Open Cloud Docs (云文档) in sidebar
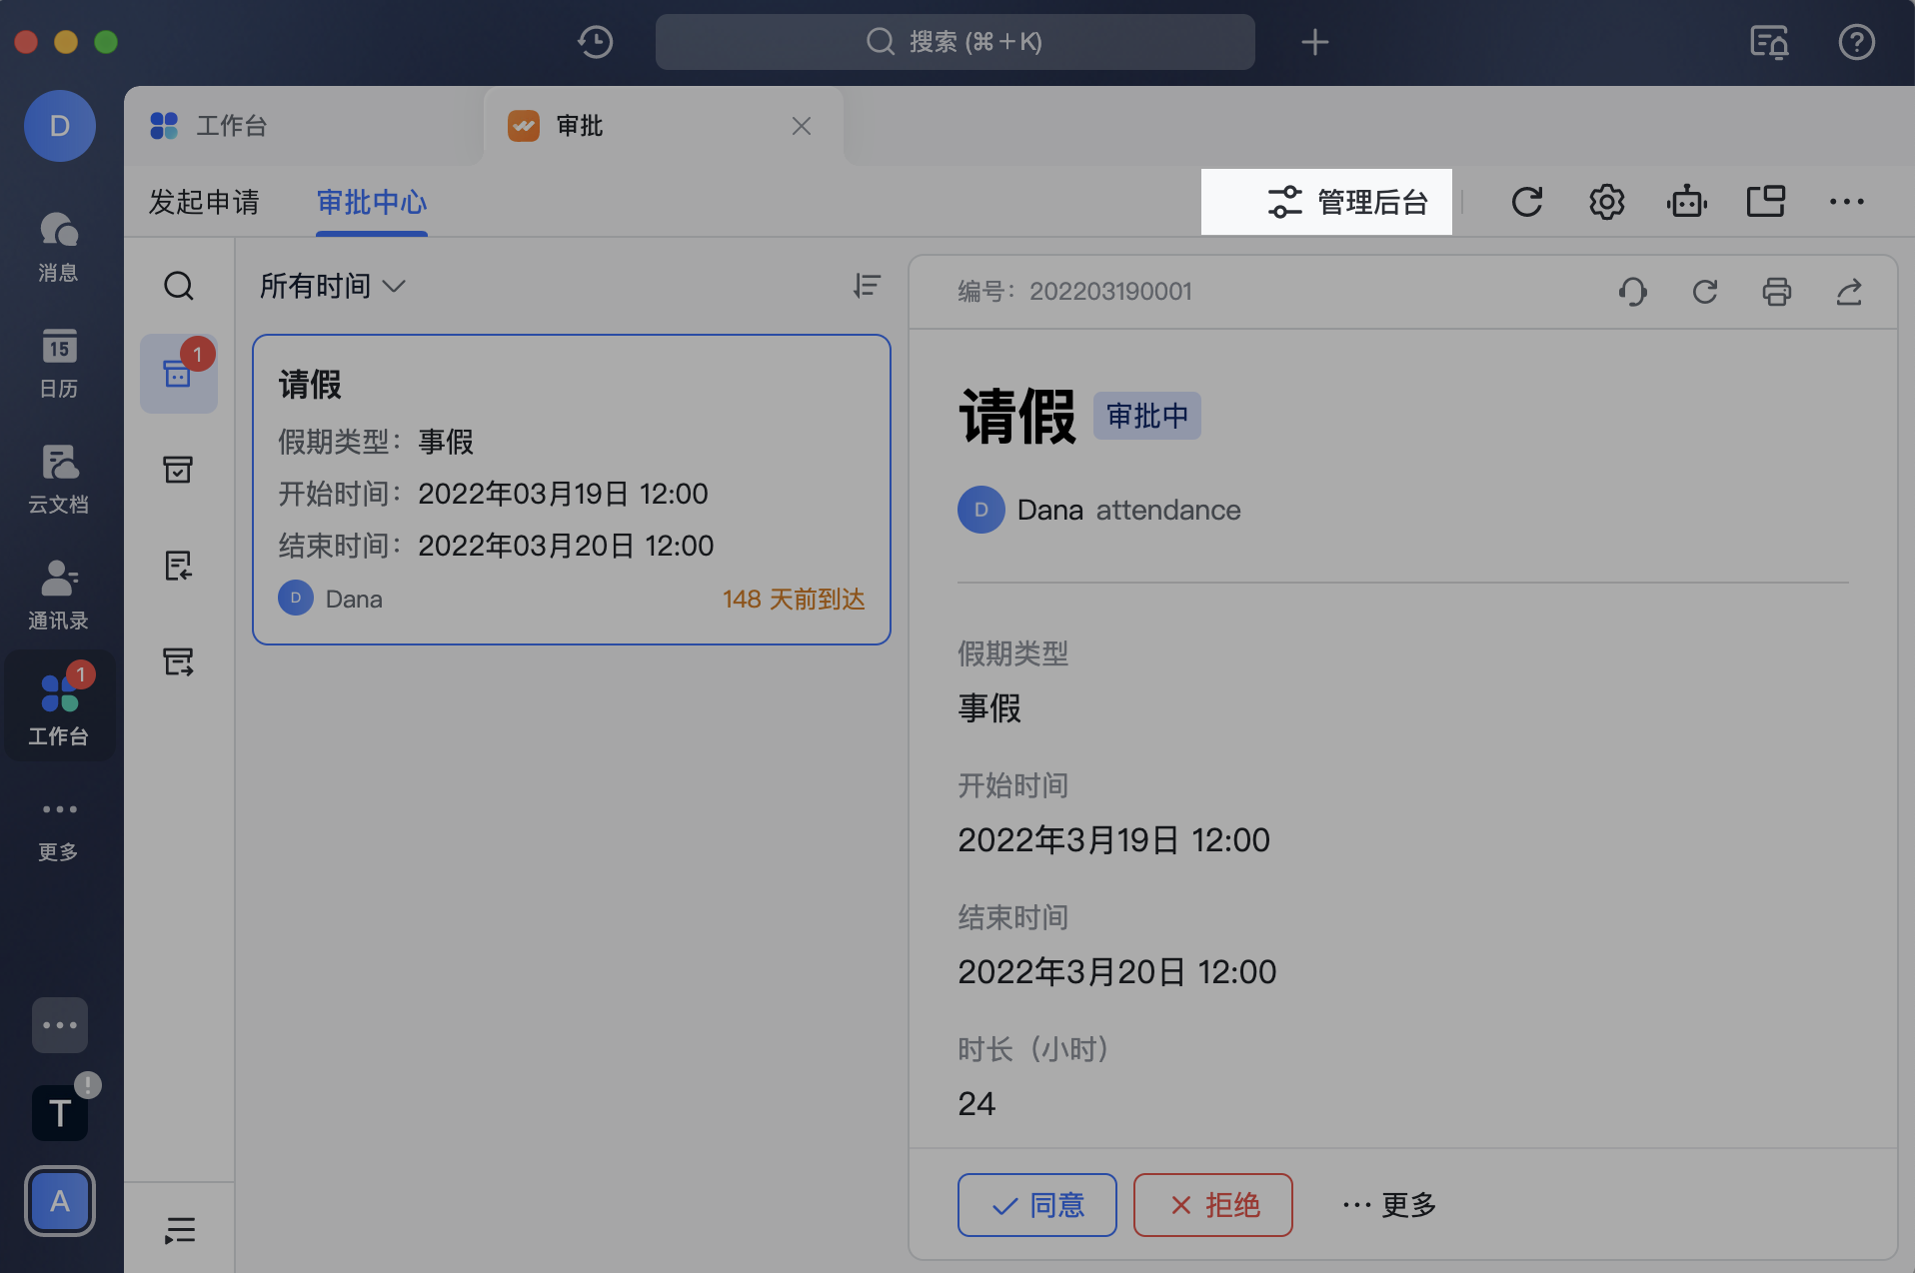Image resolution: width=1915 pixels, height=1273 pixels. (x=59, y=478)
